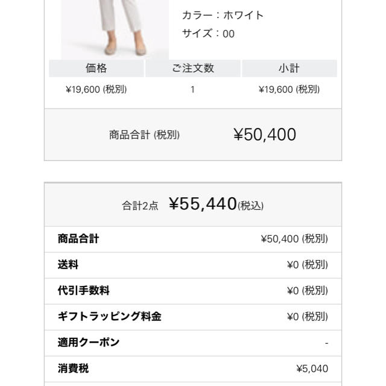Click the 消費税 row label

[73, 369]
